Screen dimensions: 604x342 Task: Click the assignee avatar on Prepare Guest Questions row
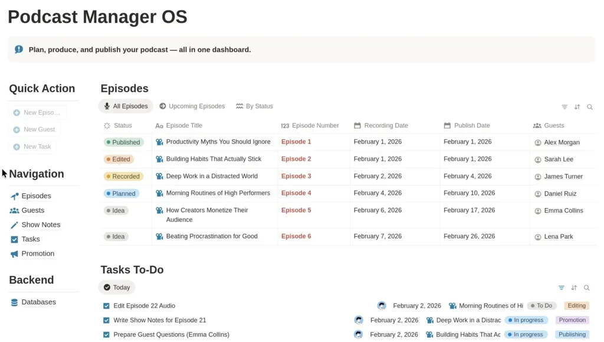(x=358, y=334)
